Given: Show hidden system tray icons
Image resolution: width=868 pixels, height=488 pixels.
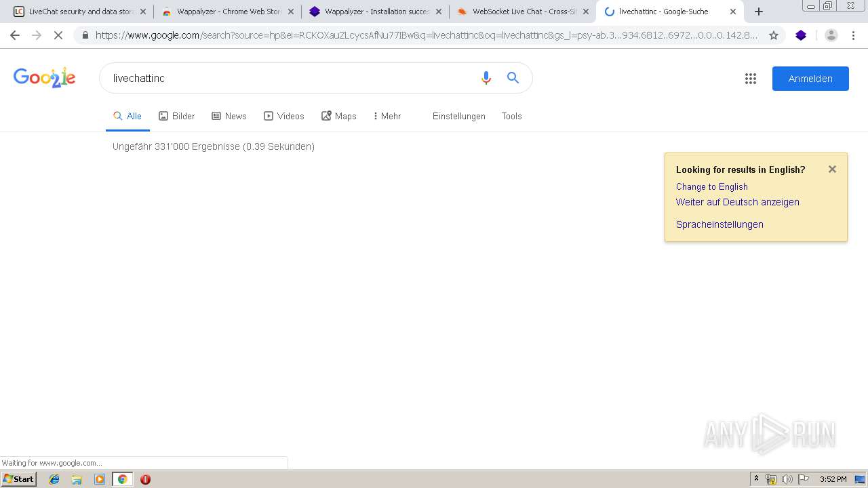Looking at the screenshot, I should pyautogui.click(x=756, y=479).
